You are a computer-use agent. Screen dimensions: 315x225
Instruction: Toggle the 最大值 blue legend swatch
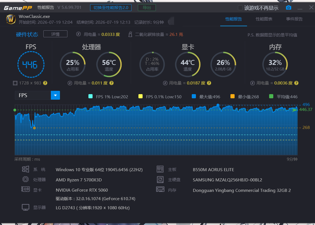coord(194,96)
